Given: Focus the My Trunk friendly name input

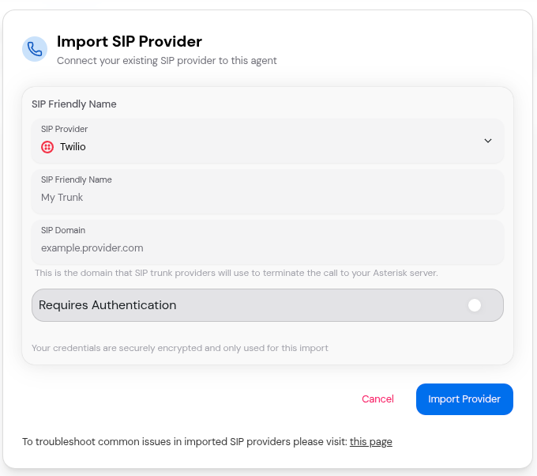Looking at the screenshot, I should pos(267,198).
